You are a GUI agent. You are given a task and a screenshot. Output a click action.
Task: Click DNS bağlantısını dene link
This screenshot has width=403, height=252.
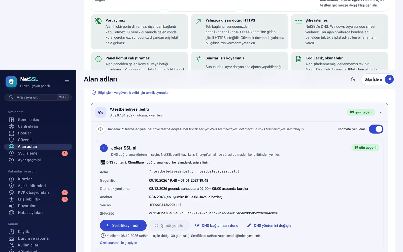tap(216, 226)
